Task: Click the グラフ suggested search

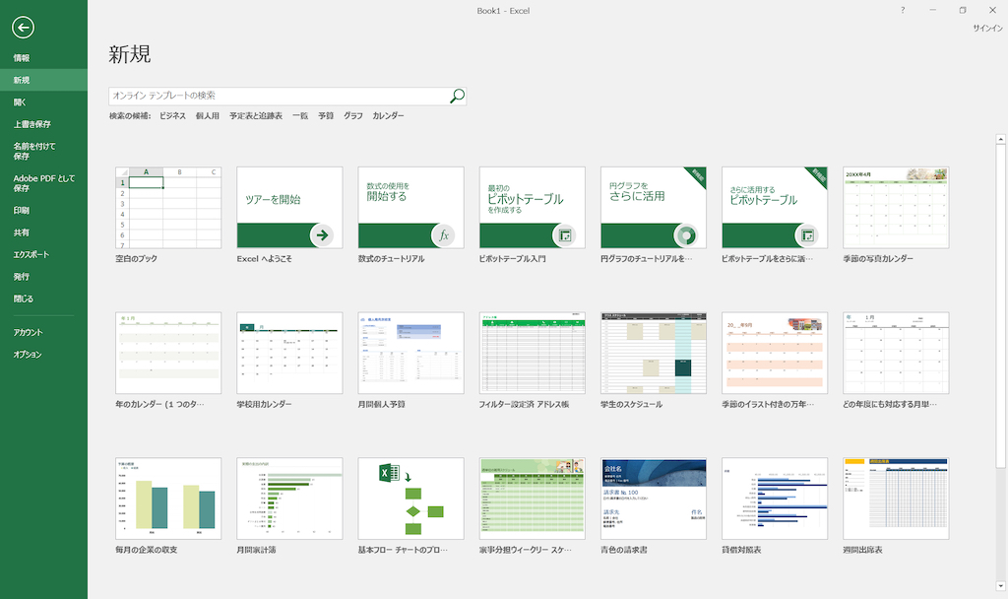Action: [353, 116]
